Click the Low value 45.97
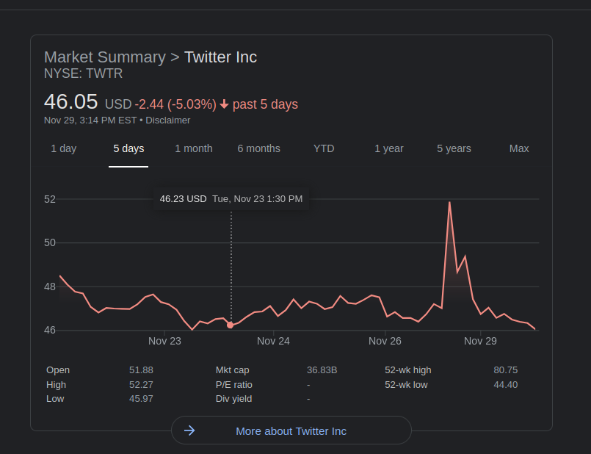Screen dimensions: 591x454 [142, 399]
